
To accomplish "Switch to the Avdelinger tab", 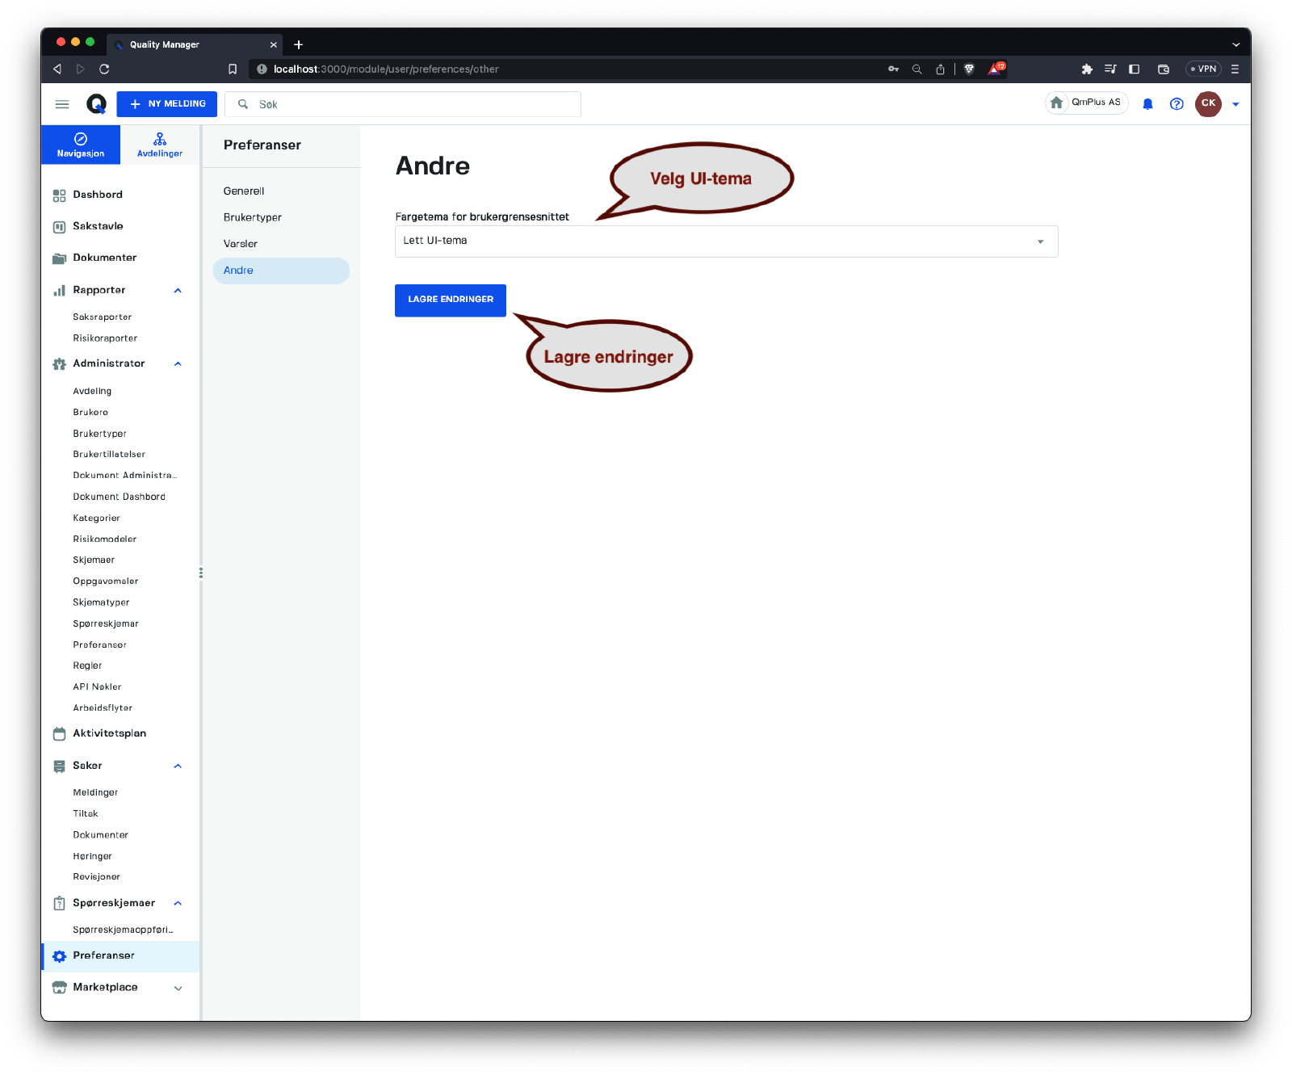I will tap(160, 145).
